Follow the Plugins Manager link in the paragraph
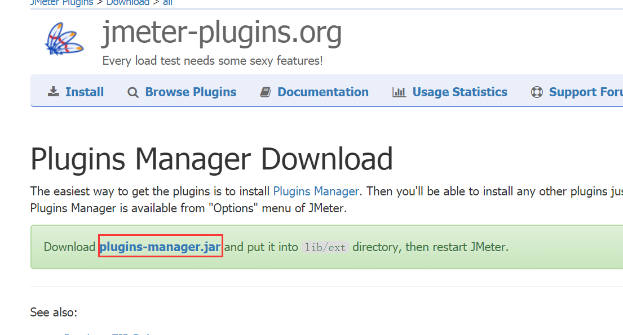Image resolution: width=623 pixels, height=335 pixels. pyautogui.click(x=316, y=191)
